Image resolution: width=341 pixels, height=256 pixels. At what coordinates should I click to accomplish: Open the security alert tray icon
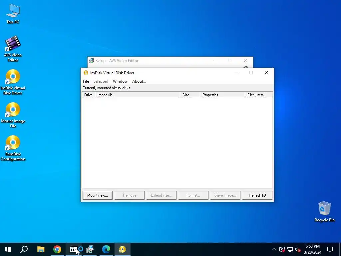[282, 249]
